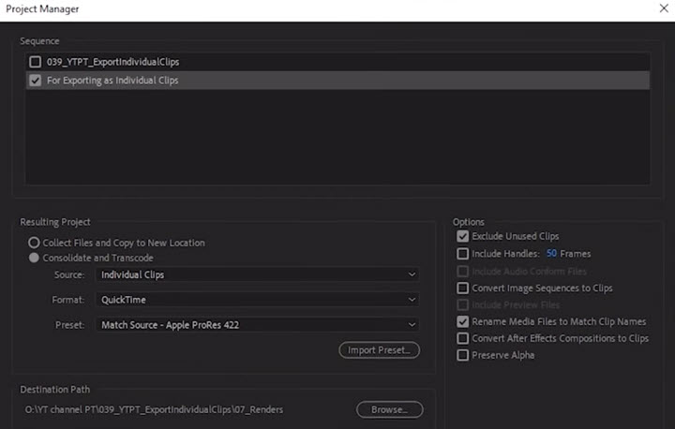Click the destination path text
The image size is (675, 429).
coord(154,409)
